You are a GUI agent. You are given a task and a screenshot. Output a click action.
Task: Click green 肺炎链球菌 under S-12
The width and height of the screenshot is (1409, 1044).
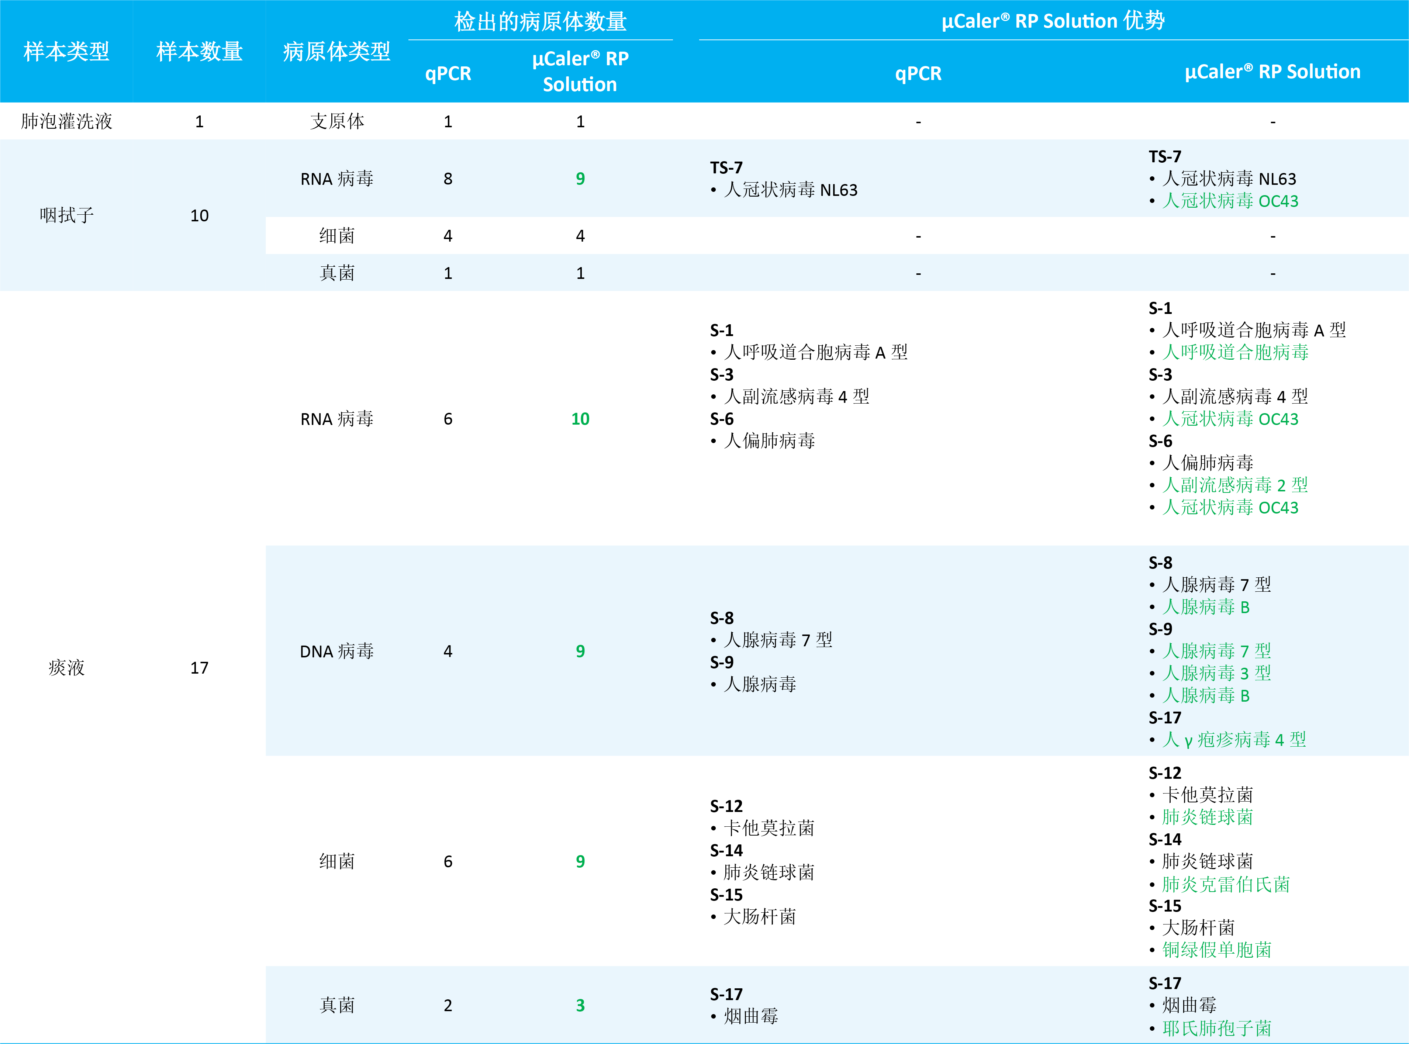coord(1207,816)
